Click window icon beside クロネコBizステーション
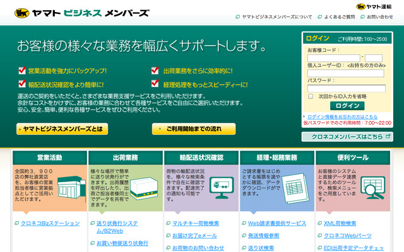404x252 pixels. [17, 223]
